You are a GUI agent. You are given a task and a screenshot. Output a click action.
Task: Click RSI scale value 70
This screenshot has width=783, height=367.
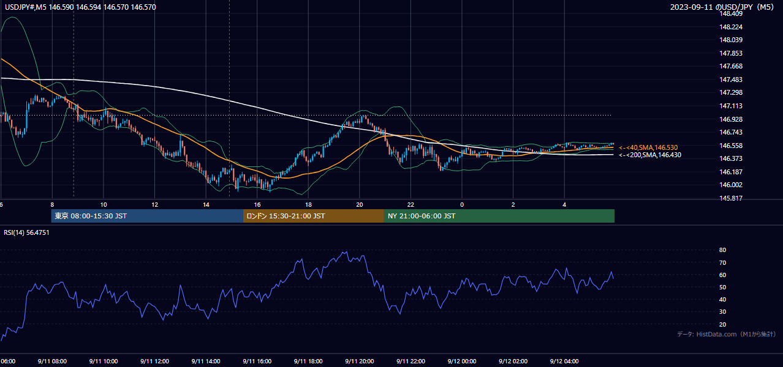coord(722,262)
